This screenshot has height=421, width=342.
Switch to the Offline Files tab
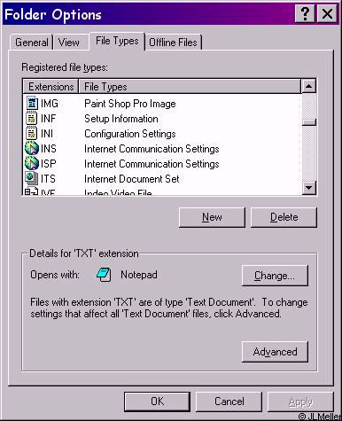[x=173, y=43]
